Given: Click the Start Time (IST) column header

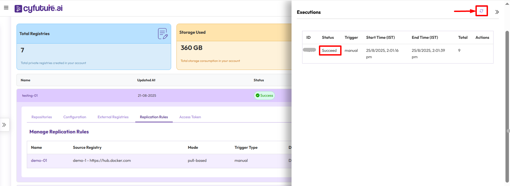Looking at the screenshot, I should [380, 37].
